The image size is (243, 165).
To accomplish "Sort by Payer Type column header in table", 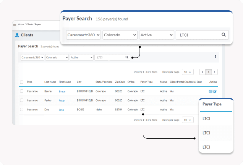I will (x=146, y=82).
